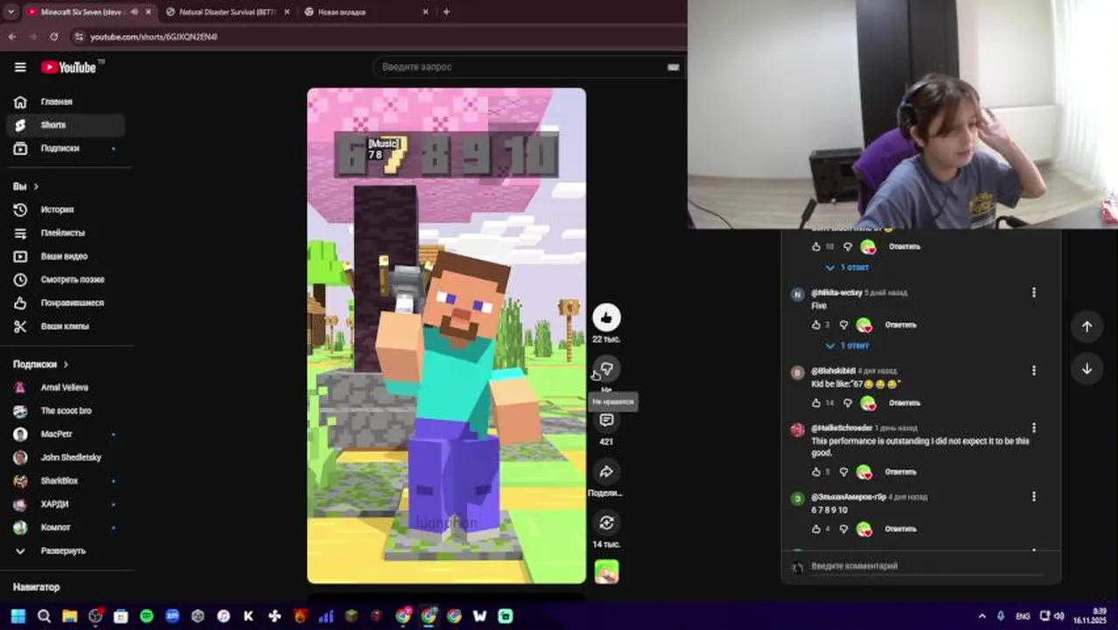
Task: Like the comment saying Five
Action: click(816, 325)
